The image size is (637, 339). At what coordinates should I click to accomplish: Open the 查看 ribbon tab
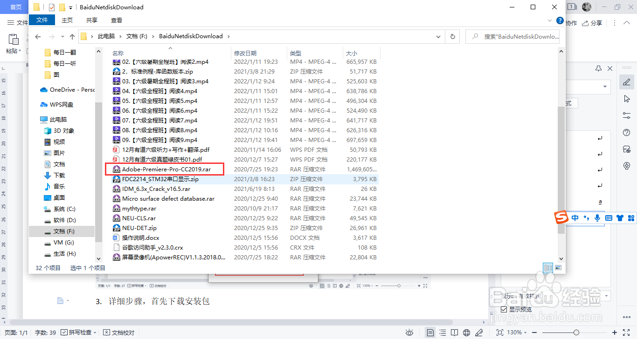117,20
